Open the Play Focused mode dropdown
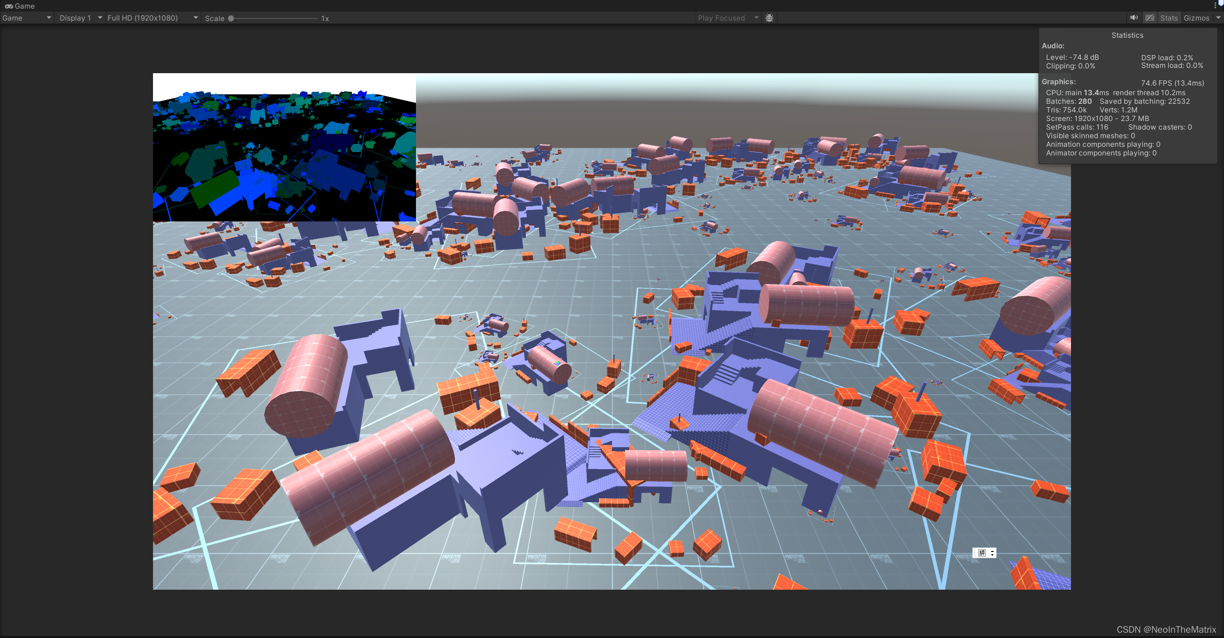The height and width of the screenshot is (638, 1224). click(724, 18)
